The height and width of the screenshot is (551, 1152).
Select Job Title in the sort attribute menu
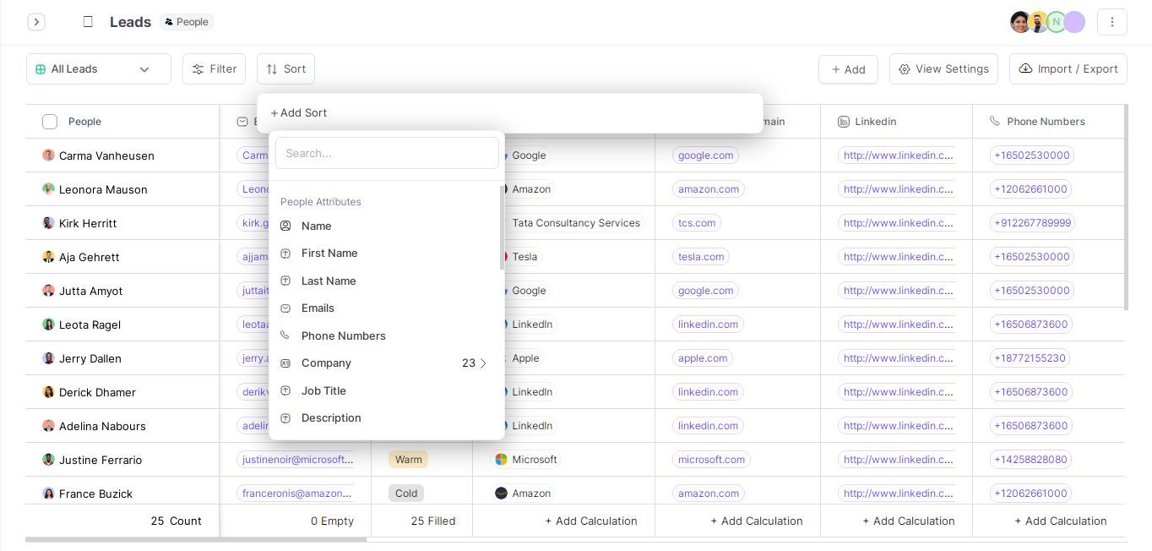click(x=323, y=390)
